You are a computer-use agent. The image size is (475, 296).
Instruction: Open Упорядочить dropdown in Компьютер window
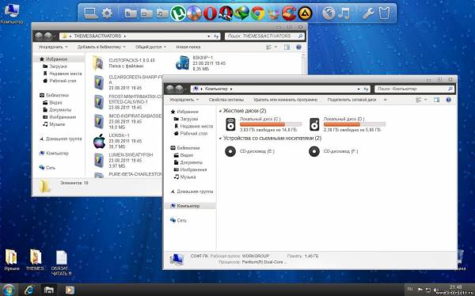(x=184, y=100)
